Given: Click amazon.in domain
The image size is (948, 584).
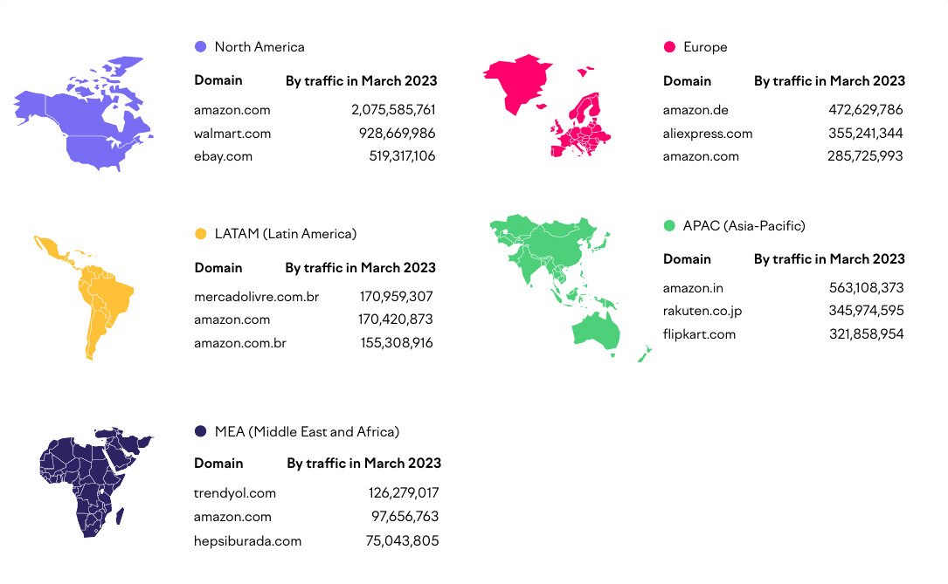Looking at the screenshot, I should click(x=693, y=288).
